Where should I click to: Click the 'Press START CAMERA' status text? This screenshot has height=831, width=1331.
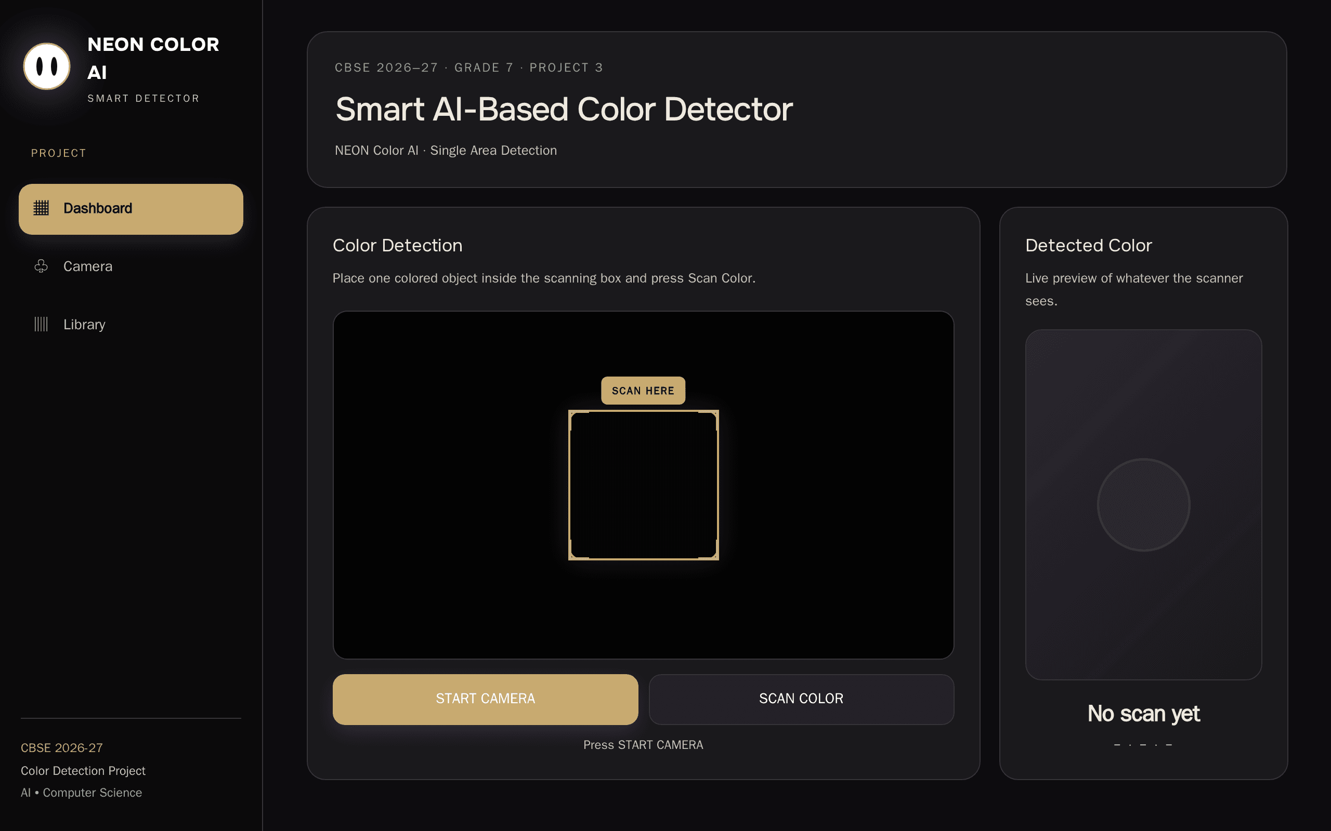click(x=643, y=745)
